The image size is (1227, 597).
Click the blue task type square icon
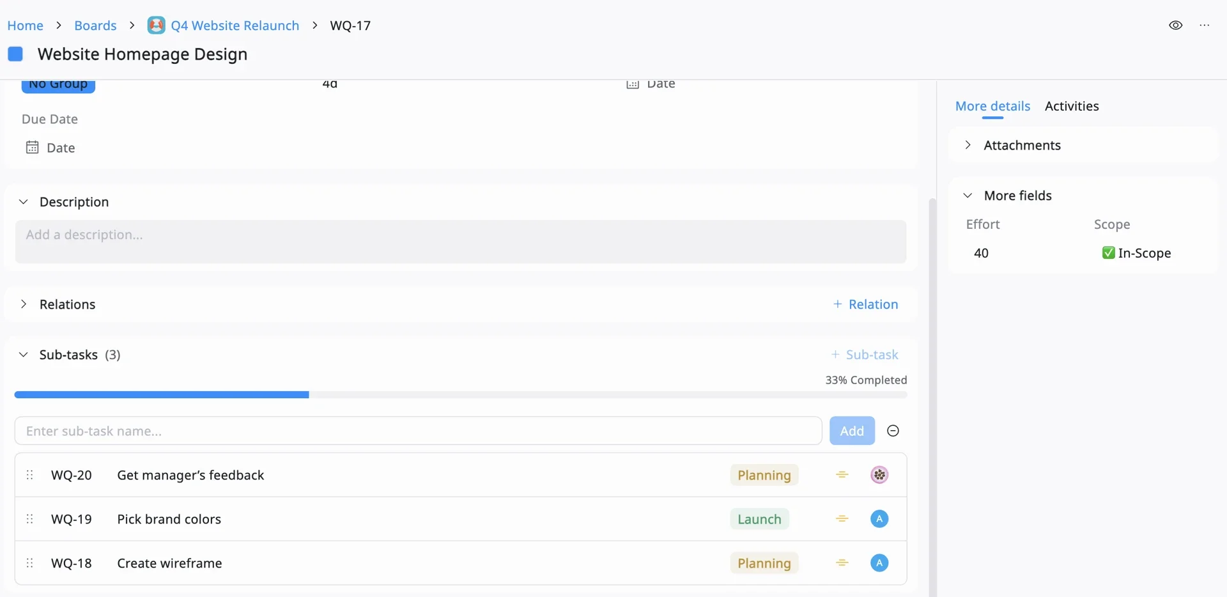click(15, 54)
